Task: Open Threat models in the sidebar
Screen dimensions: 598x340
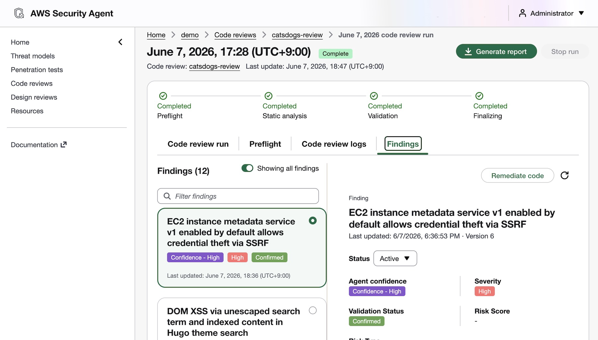Action: click(x=33, y=56)
